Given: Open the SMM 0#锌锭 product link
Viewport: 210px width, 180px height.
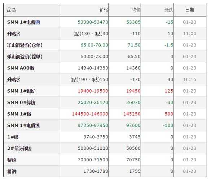Looking at the screenshot, I should click(21, 103).
